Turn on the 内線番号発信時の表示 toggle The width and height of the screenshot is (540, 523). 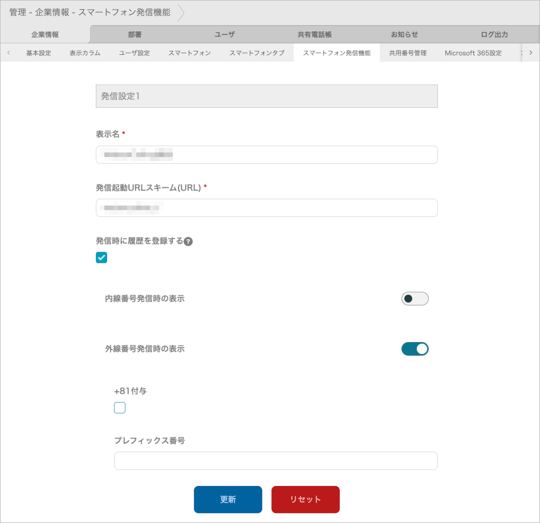415,299
